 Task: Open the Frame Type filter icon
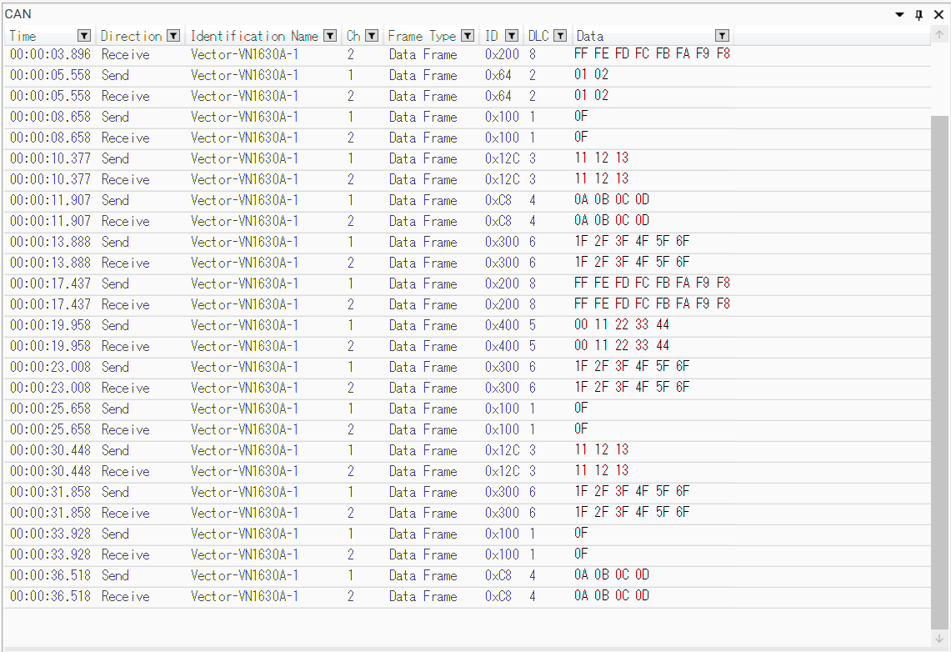[x=468, y=36]
